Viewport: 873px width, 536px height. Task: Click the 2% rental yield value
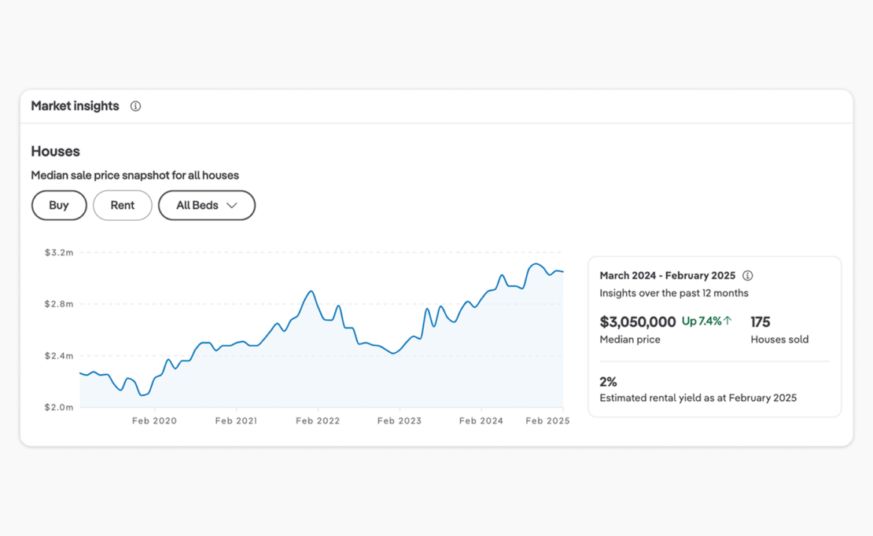click(608, 382)
